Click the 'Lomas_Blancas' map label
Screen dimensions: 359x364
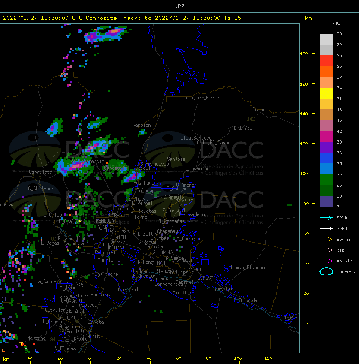(x=248, y=268)
